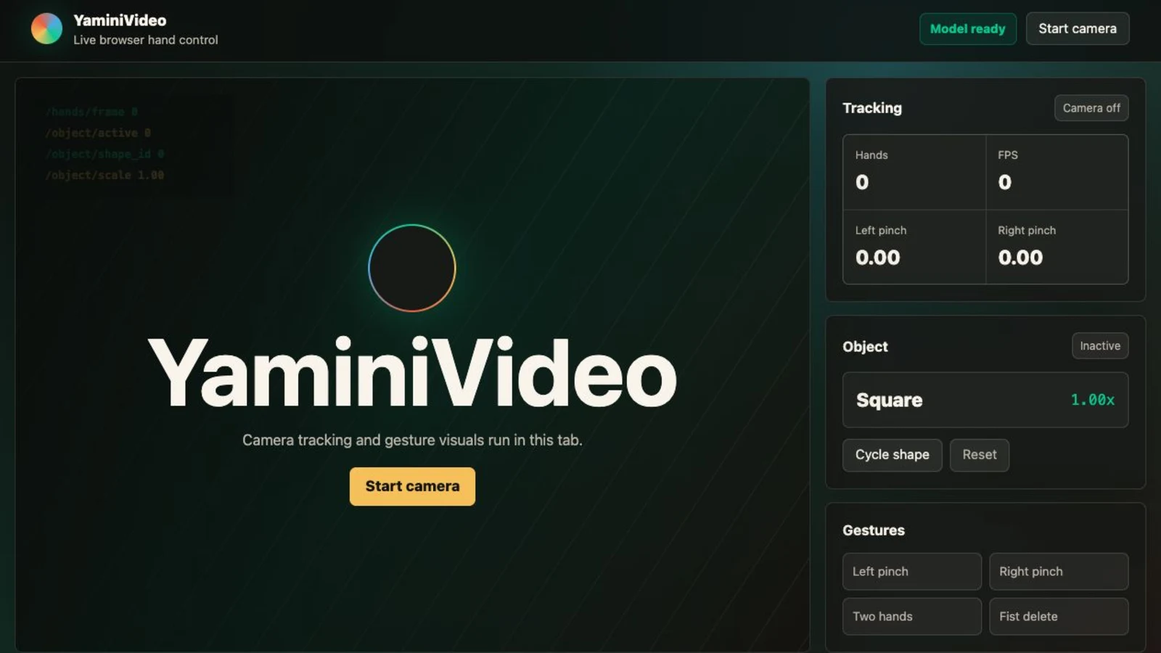
Task: Click the rainbow ring circle in the preview
Action: [411, 268]
